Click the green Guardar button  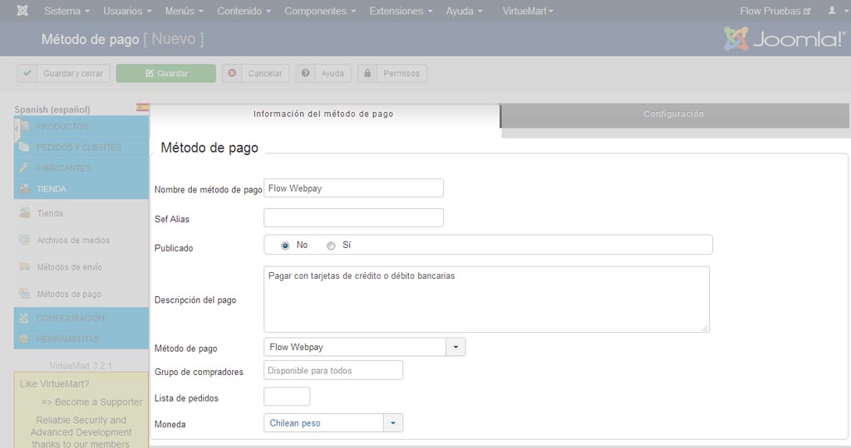[x=166, y=73]
